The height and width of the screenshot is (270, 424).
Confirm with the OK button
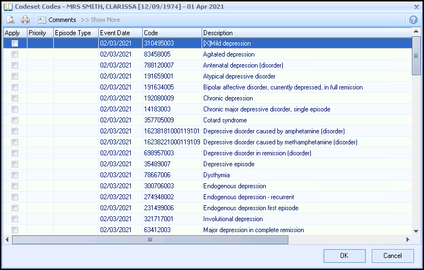coord(344,256)
